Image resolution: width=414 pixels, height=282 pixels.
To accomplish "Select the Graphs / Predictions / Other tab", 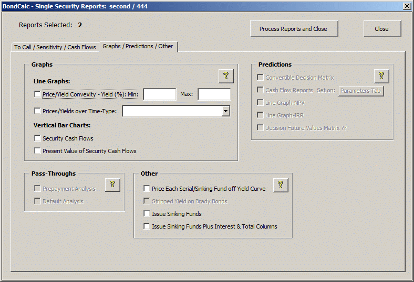I will pos(138,46).
